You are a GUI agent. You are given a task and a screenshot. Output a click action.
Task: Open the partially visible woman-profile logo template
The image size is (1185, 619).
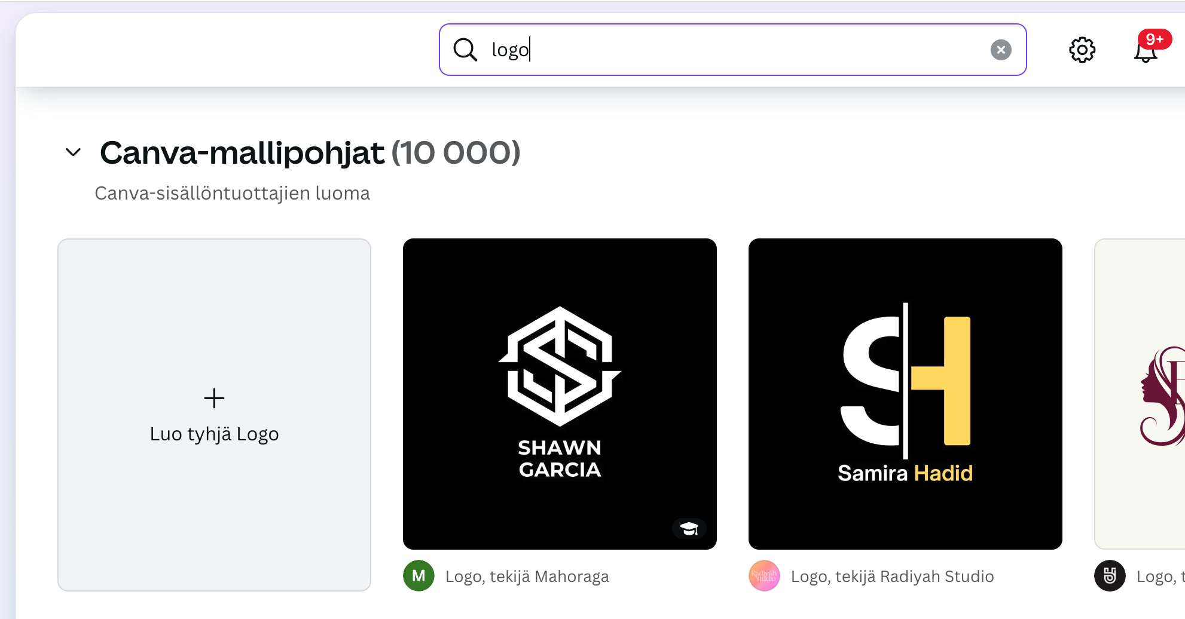(1141, 393)
